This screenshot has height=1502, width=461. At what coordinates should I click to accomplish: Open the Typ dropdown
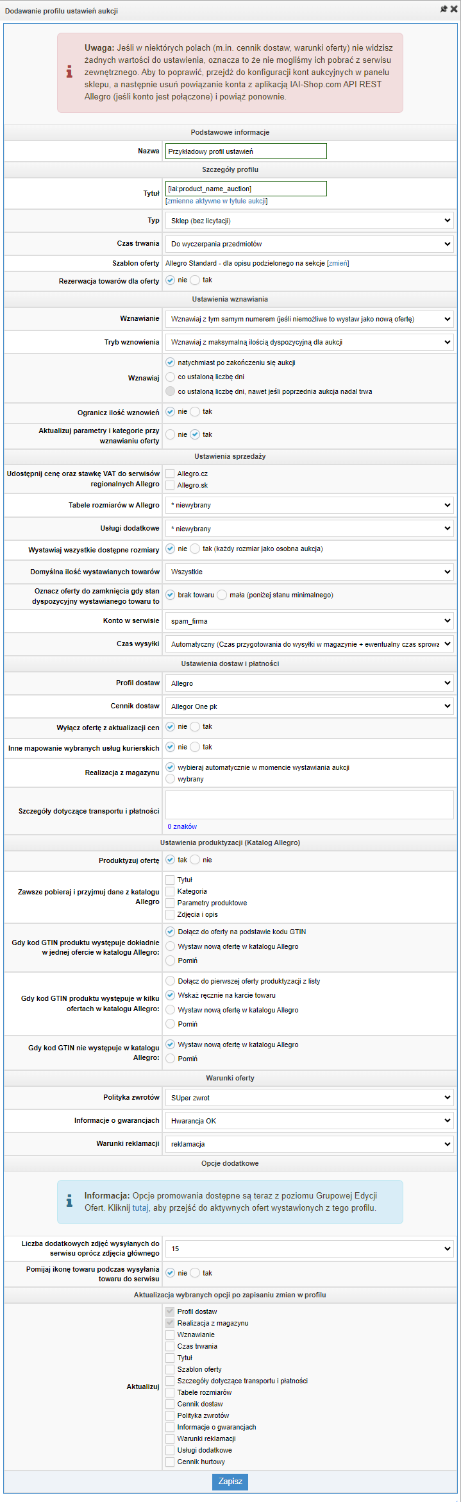(x=310, y=221)
